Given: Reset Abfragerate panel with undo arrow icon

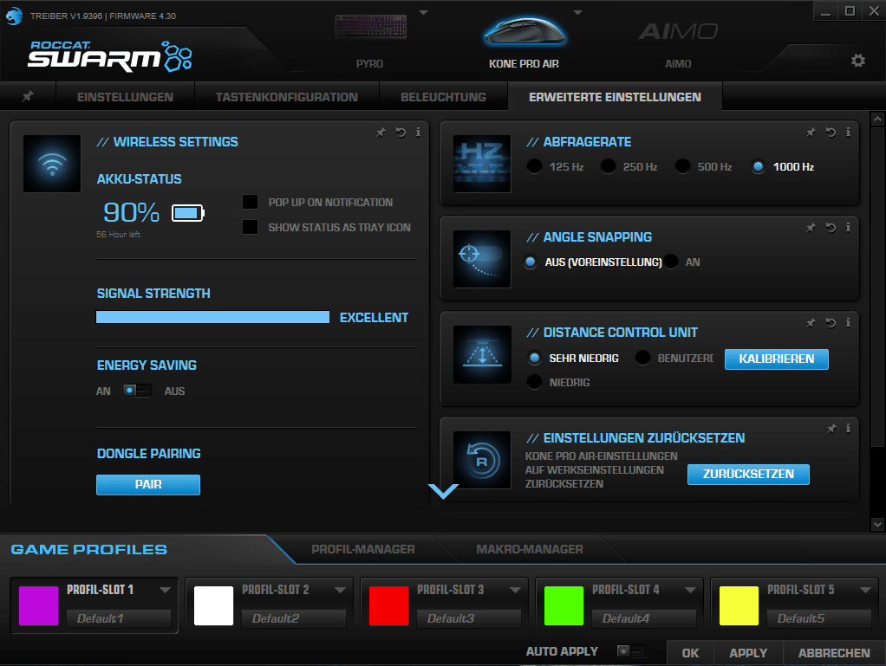Looking at the screenshot, I should click(830, 133).
